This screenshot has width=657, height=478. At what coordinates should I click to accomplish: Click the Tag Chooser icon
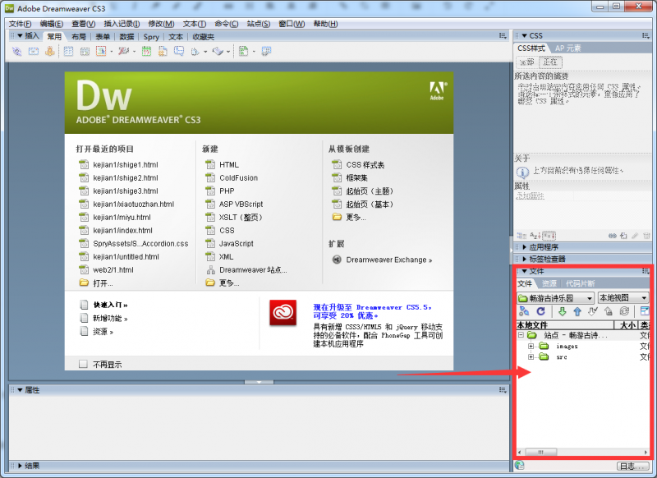pyautogui.click(x=266, y=52)
